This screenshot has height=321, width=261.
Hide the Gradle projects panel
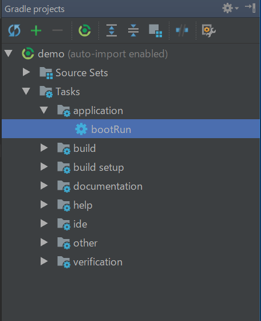[x=251, y=8]
